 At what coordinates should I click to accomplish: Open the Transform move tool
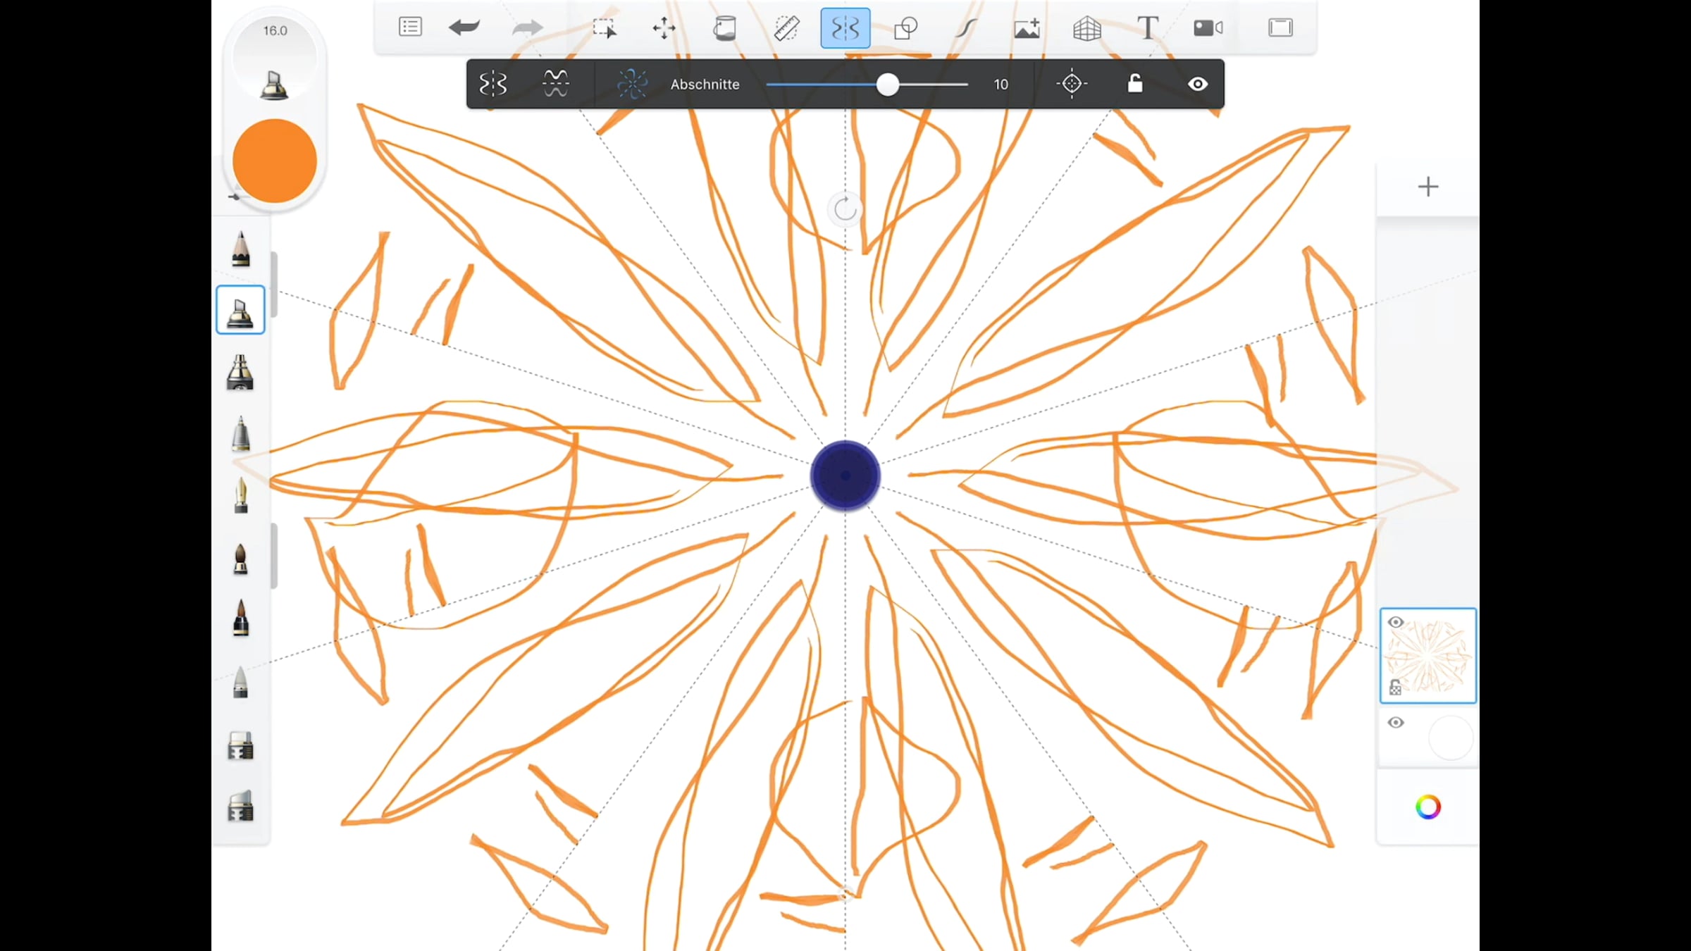[664, 27]
